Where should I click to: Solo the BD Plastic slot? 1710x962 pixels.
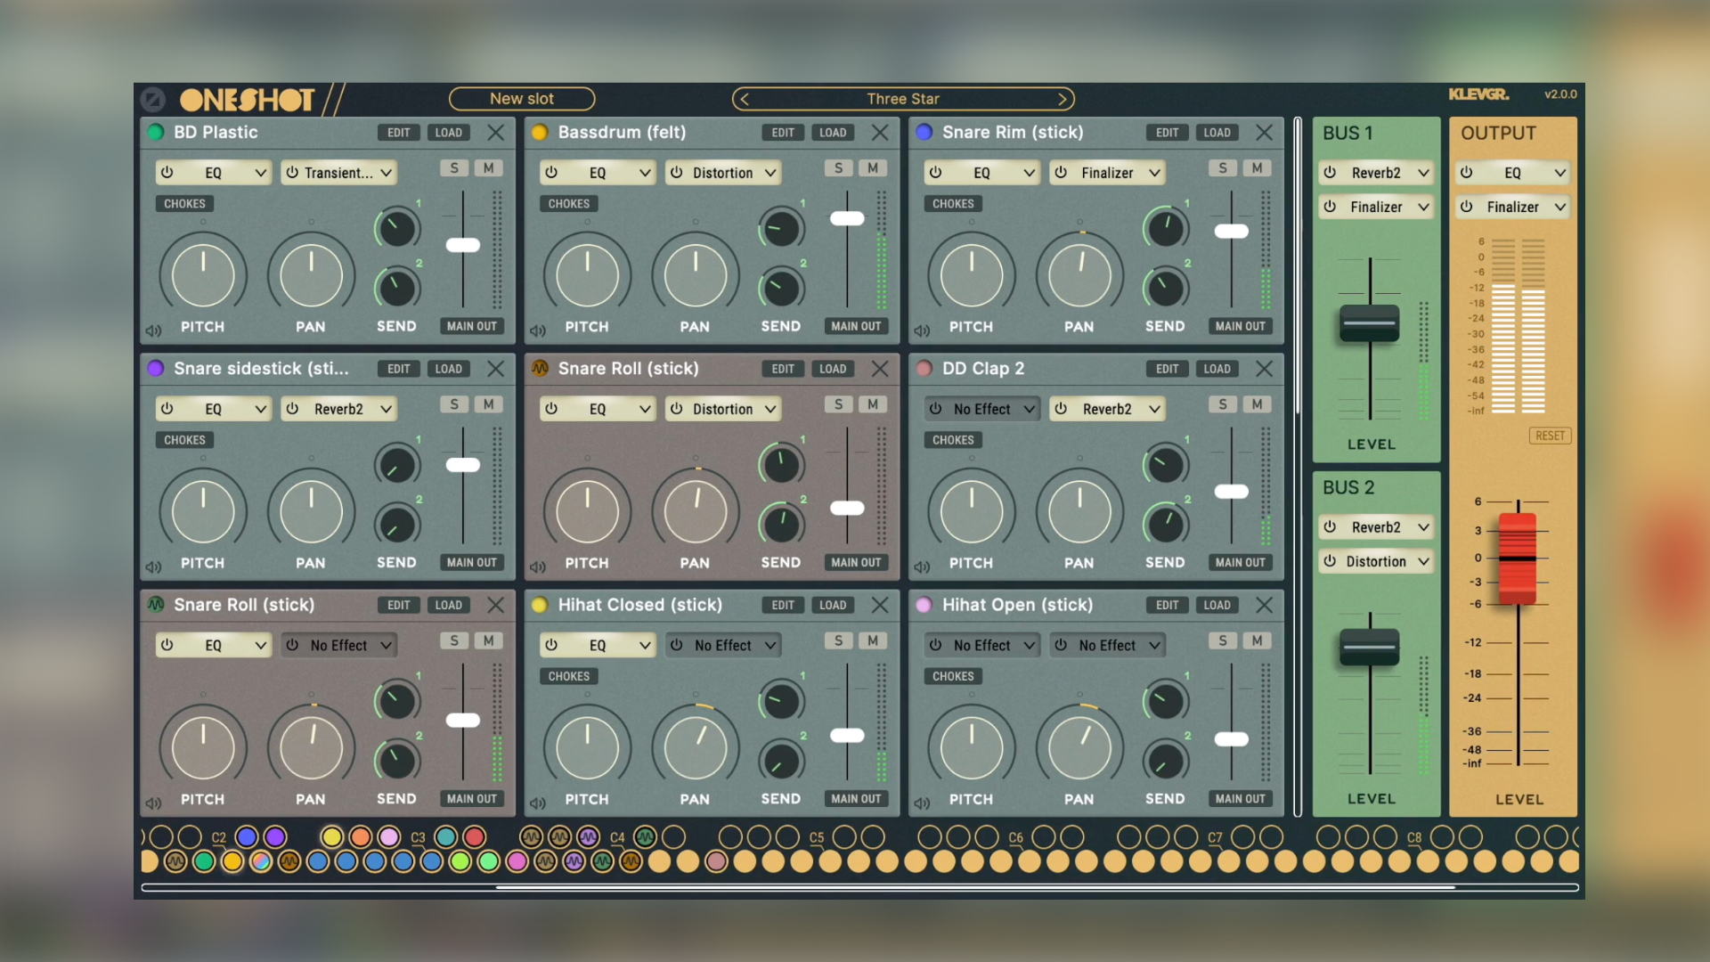point(454,168)
